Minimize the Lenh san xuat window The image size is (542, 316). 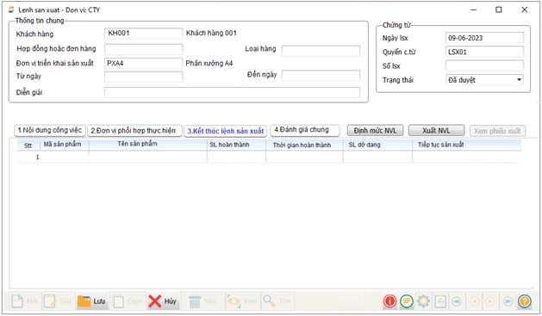(x=473, y=9)
